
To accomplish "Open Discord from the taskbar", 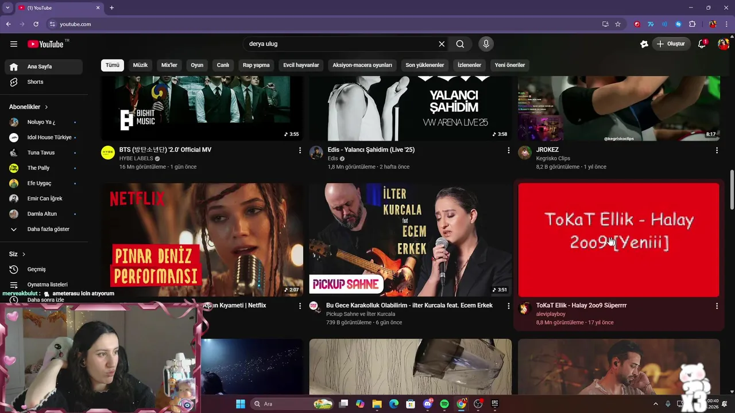I will 427,404.
